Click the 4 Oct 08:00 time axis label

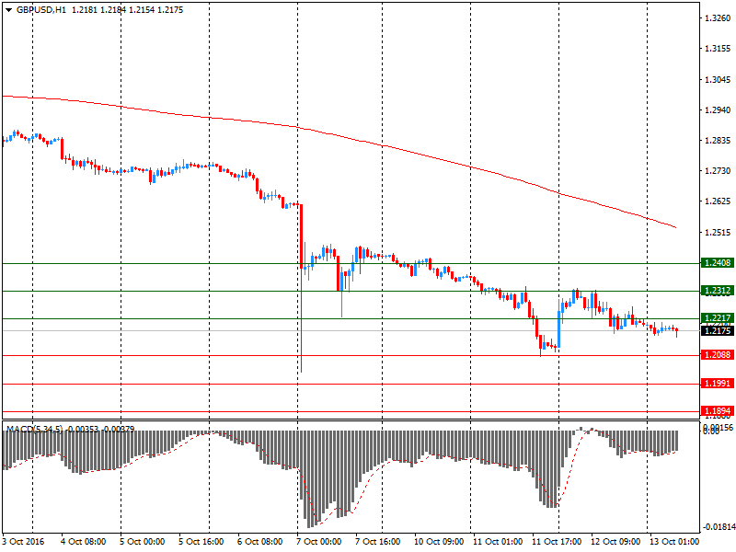coord(83,541)
